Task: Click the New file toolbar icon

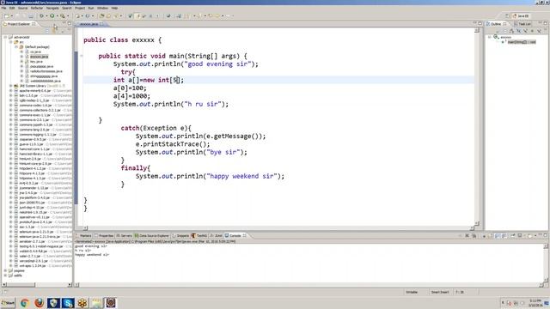Action: click(x=6, y=15)
